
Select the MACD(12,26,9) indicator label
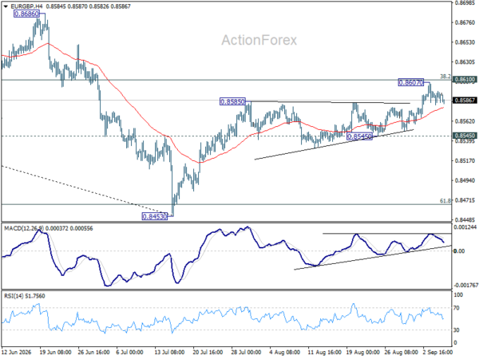click(x=24, y=228)
